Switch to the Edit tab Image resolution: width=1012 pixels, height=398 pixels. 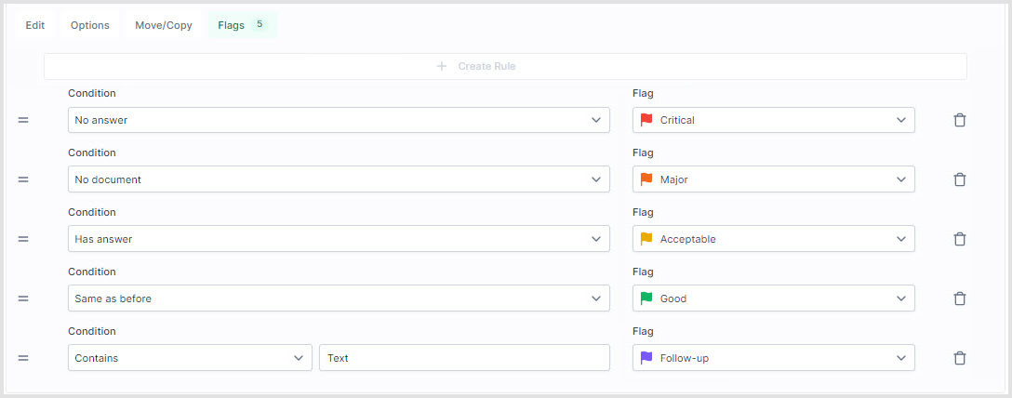pyautogui.click(x=35, y=25)
